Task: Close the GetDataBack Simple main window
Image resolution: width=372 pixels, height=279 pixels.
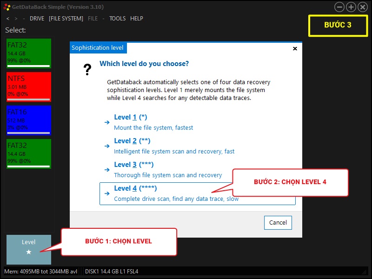Action: (363, 7)
